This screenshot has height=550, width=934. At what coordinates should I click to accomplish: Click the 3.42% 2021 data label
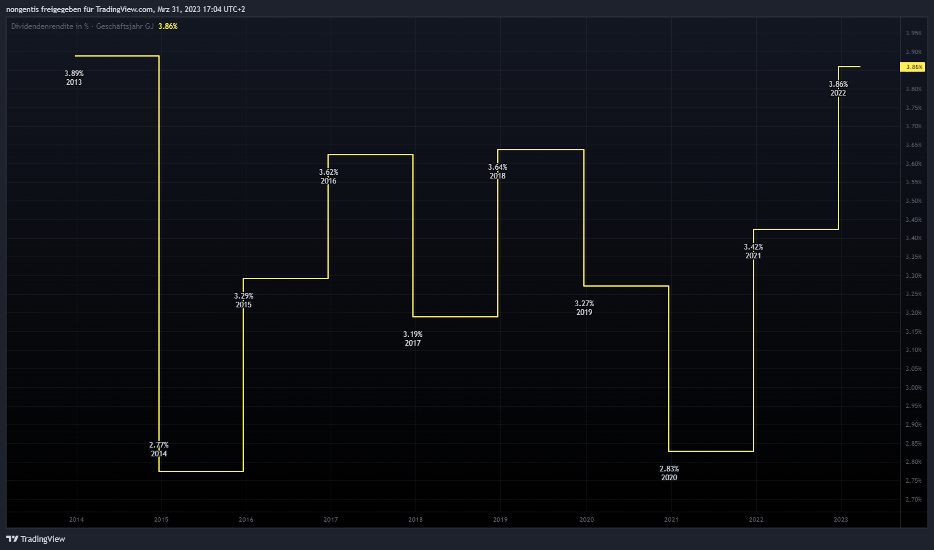(x=754, y=251)
